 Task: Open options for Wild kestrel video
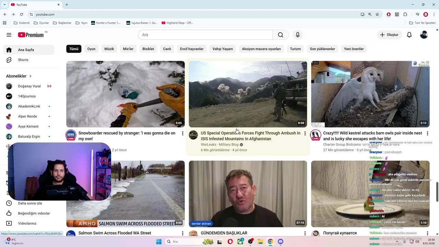coord(427,133)
